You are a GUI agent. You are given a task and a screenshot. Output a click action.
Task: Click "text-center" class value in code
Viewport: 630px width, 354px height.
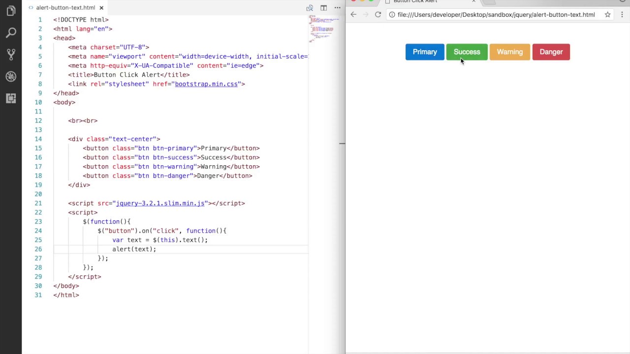coord(134,139)
